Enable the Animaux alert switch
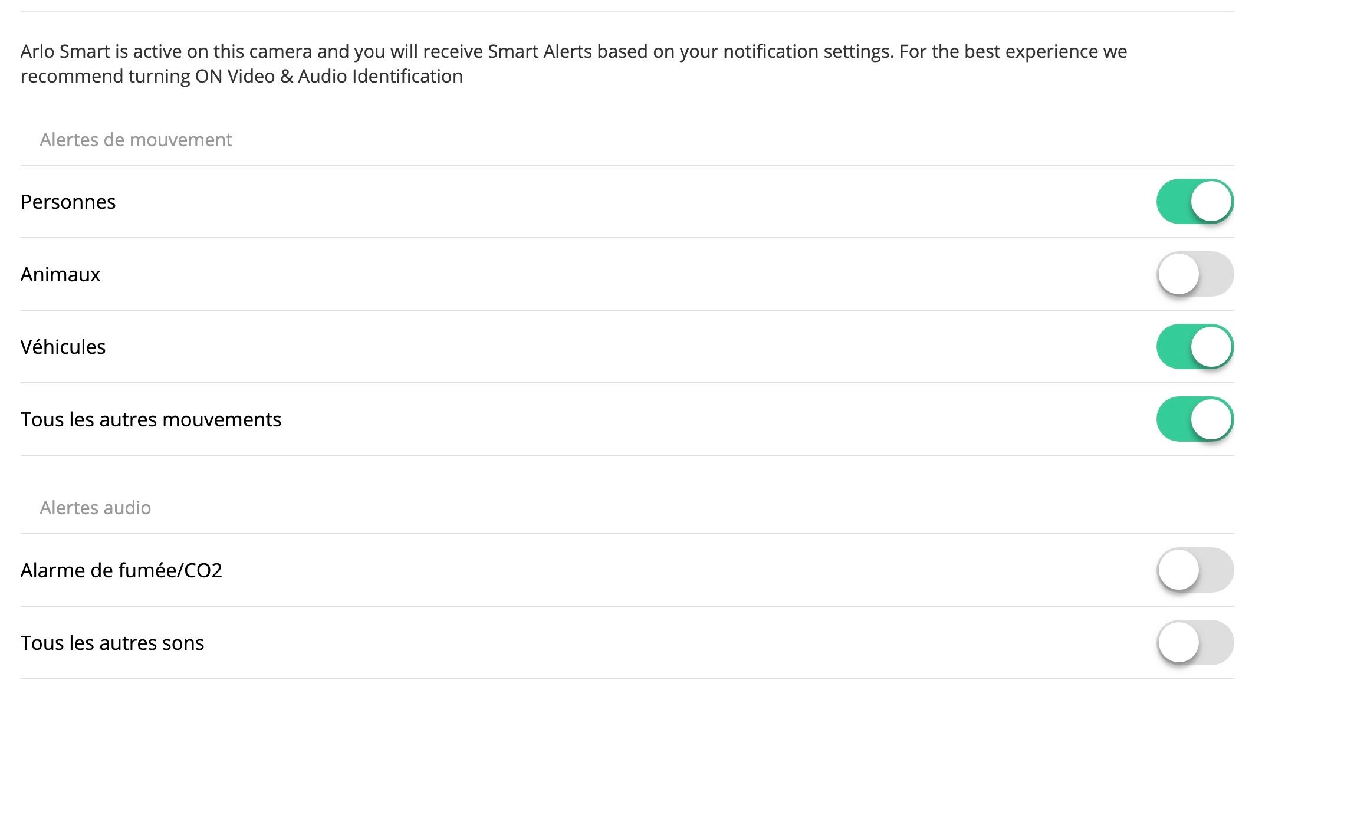The image size is (1354, 815). 1195,274
